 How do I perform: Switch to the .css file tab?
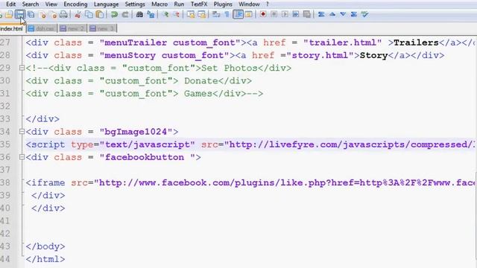coord(42,28)
